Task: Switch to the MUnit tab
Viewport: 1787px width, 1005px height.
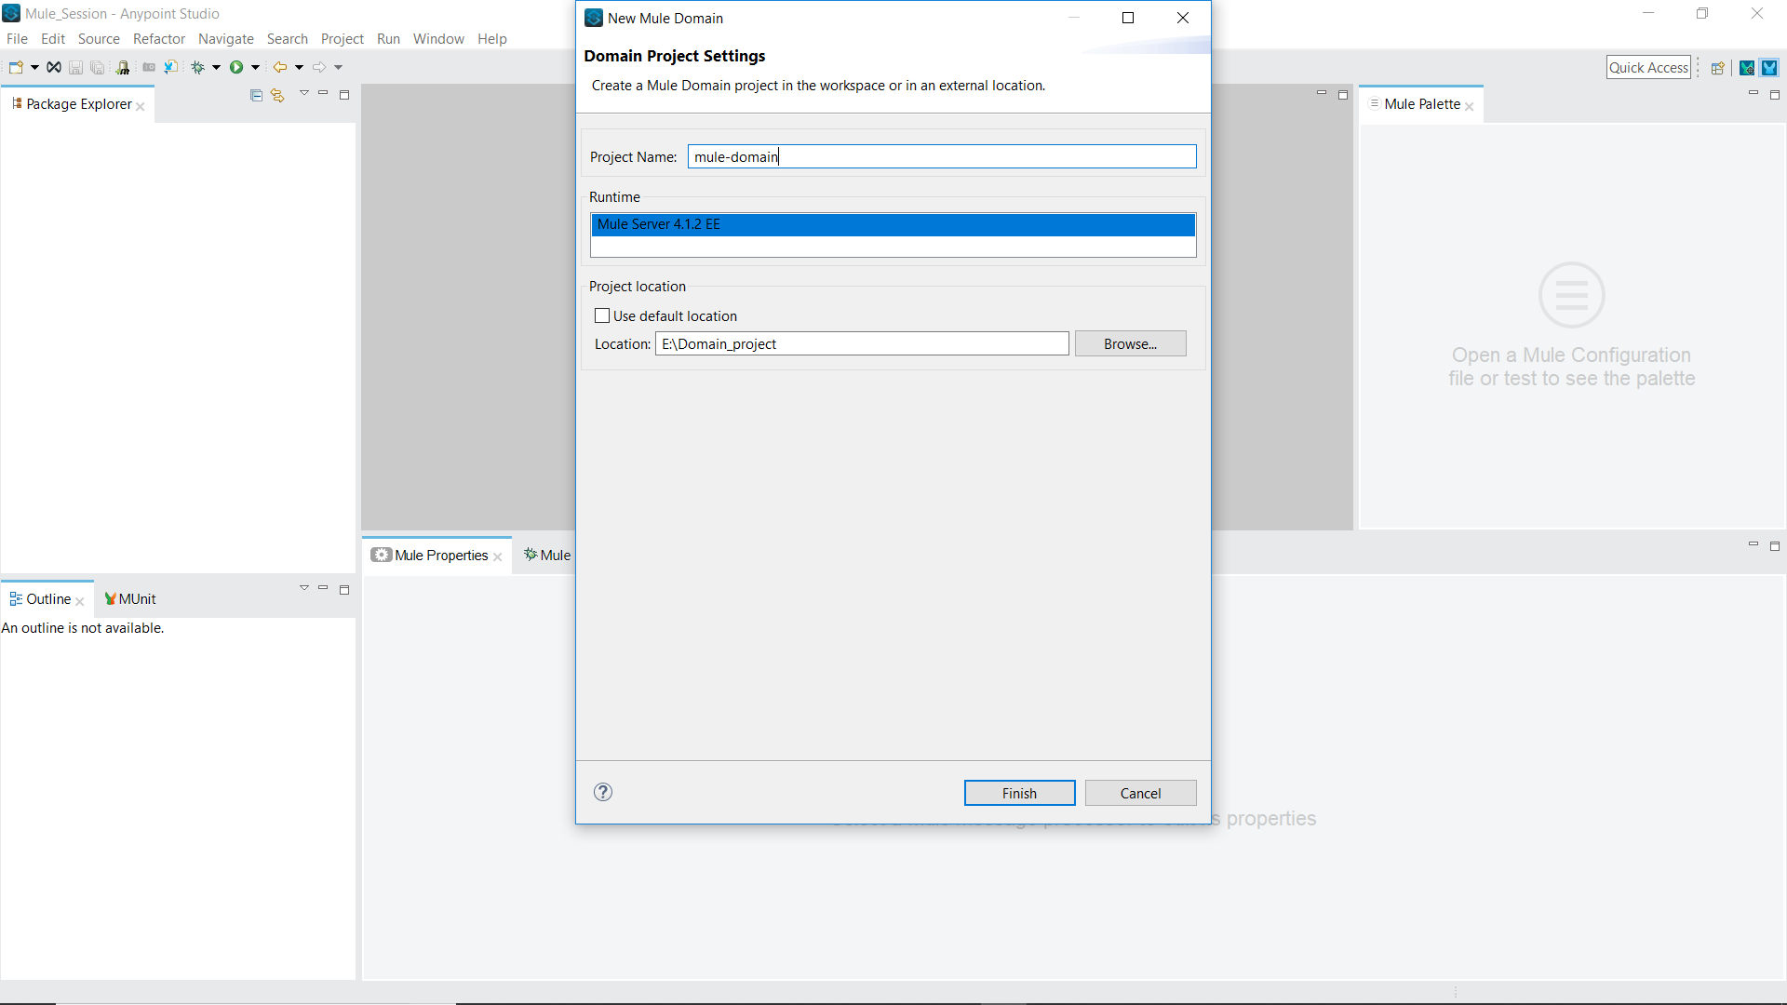Action: pyautogui.click(x=130, y=598)
